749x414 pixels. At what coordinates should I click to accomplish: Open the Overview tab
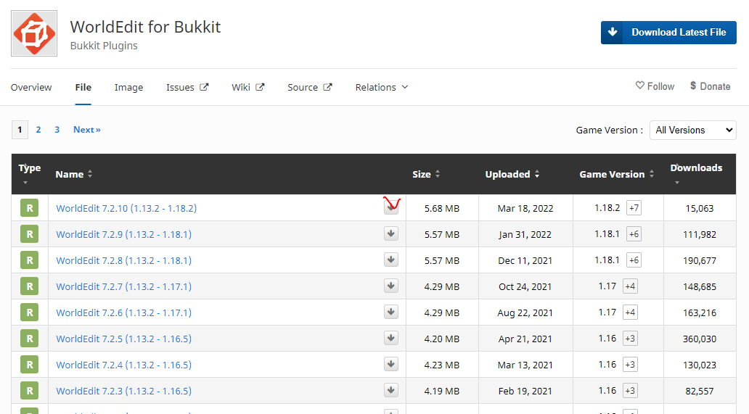pos(31,87)
